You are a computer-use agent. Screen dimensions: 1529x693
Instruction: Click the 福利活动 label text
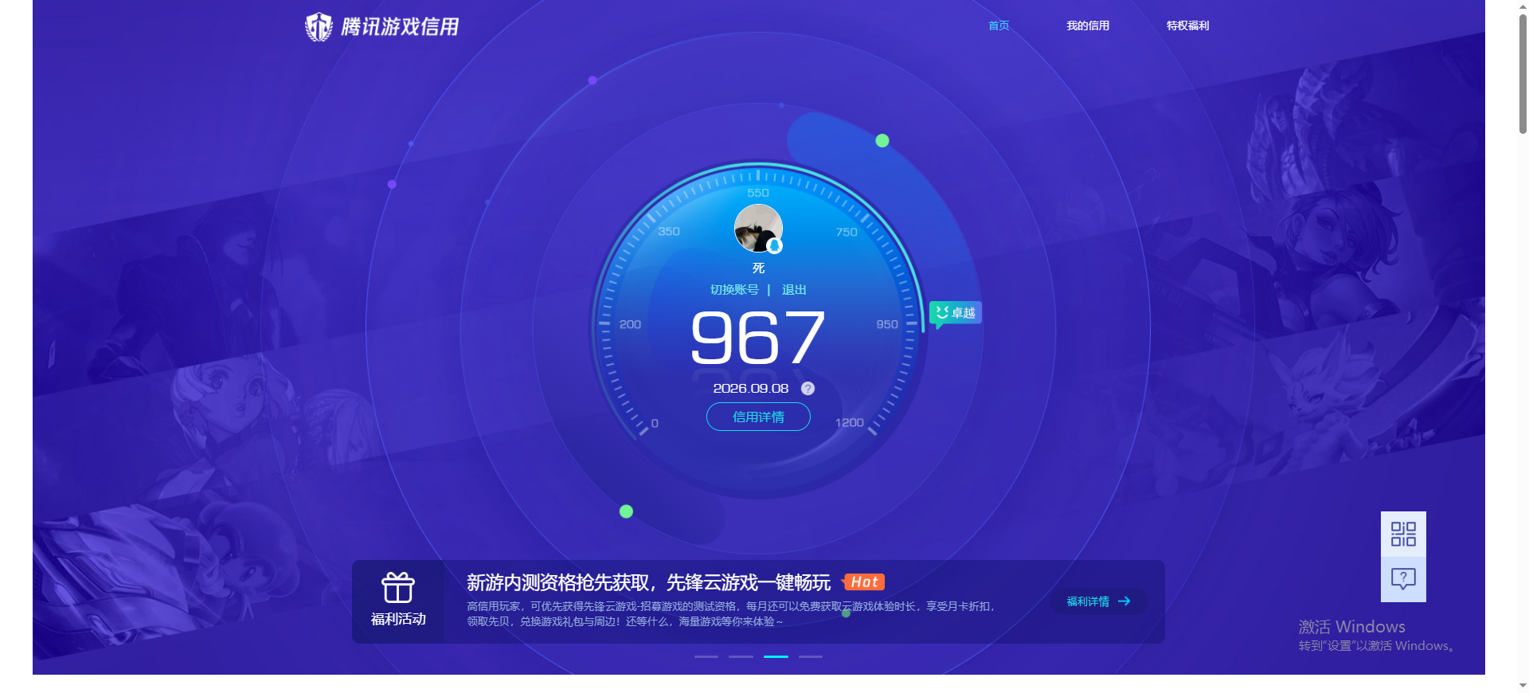point(398,619)
